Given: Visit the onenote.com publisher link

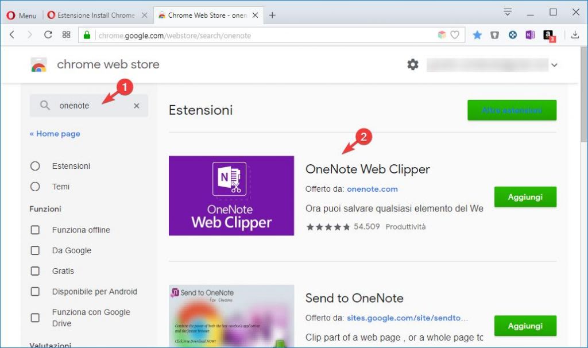Looking at the screenshot, I should pyautogui.click(x=372, y=189).
